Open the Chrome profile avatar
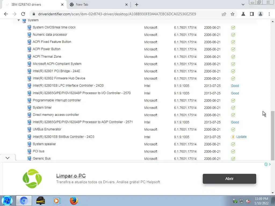The image size is (275, 206). (260, 14)
